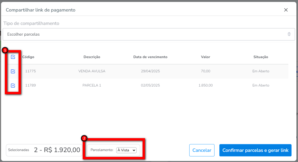Select the PARCELA 1 description cell
This screenshot has height=162, width=298.
tap(92, 85)
